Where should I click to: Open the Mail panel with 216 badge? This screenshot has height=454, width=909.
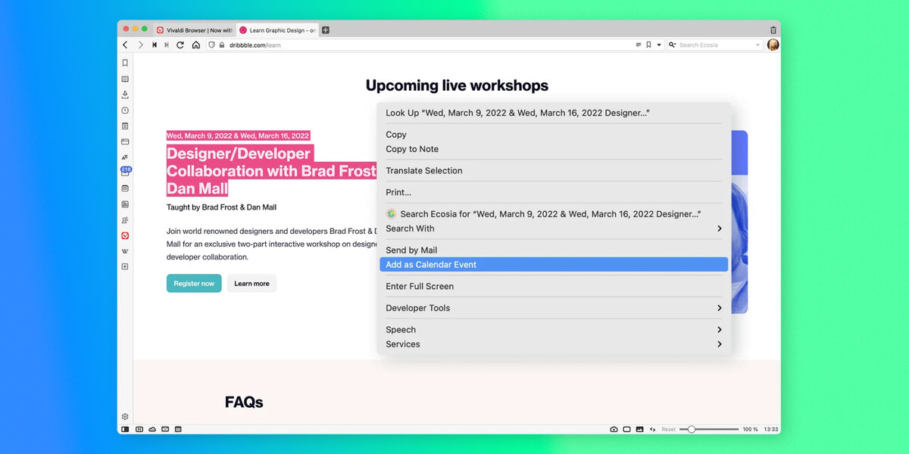[125, 172]
